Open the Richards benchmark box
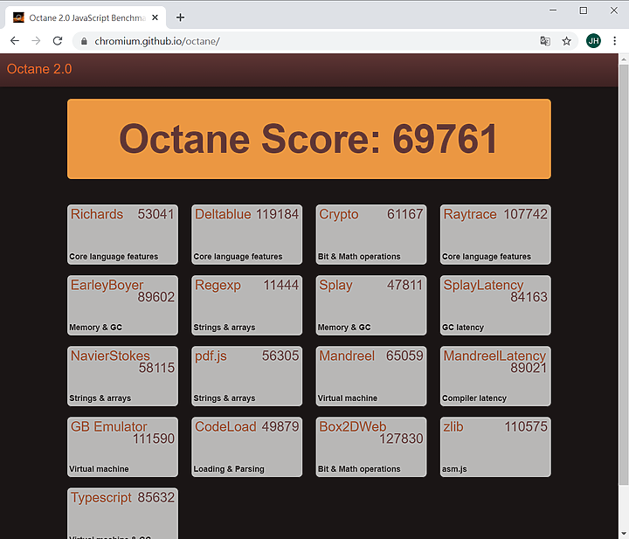Viewport: 629px width, 539px height. point(122,235)
